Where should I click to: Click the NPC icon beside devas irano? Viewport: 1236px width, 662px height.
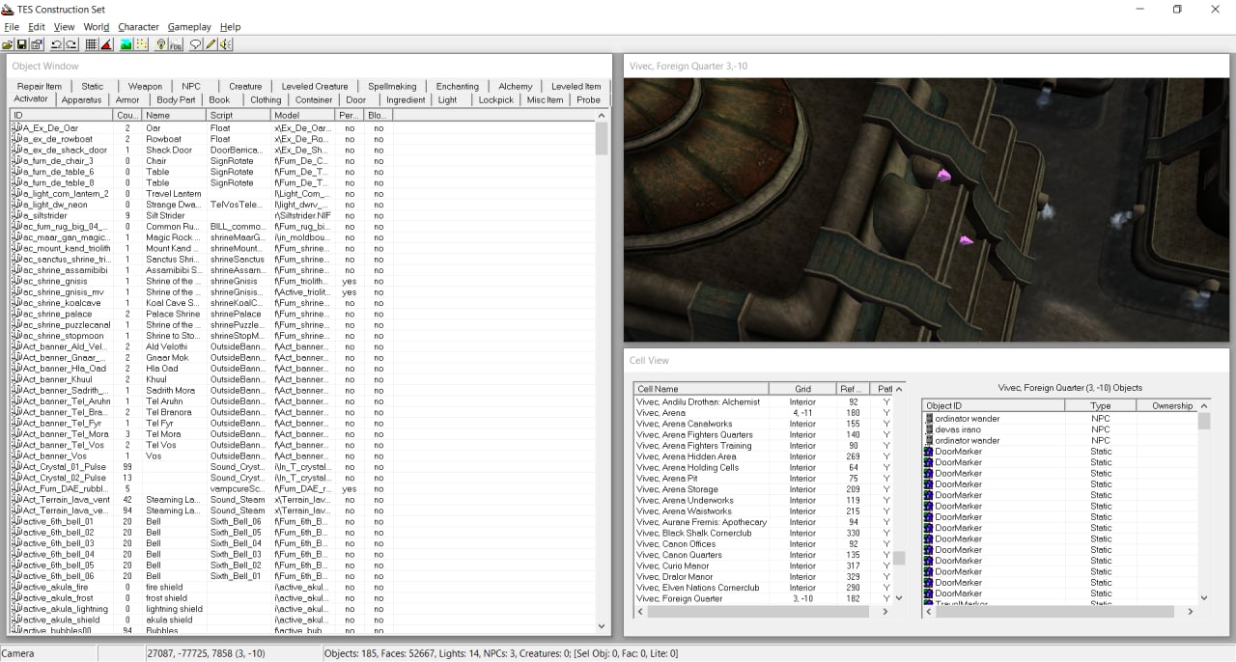(x=929, y=429)
